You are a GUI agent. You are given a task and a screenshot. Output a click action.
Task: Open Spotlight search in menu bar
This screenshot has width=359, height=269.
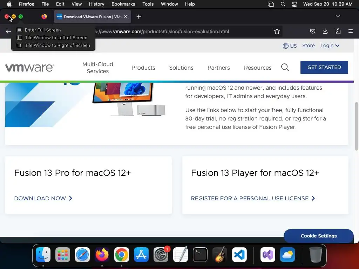[283, 4]
